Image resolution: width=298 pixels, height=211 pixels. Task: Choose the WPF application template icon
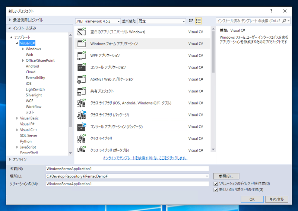click(x=82, y=55)
